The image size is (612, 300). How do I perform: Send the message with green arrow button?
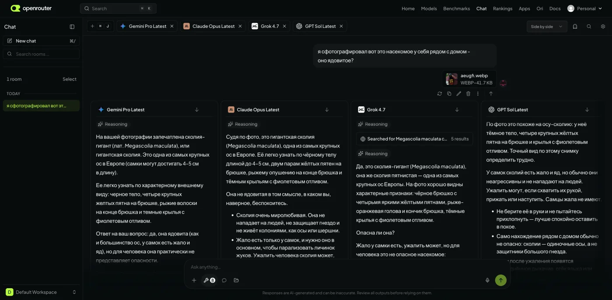(x=501, y=280)
